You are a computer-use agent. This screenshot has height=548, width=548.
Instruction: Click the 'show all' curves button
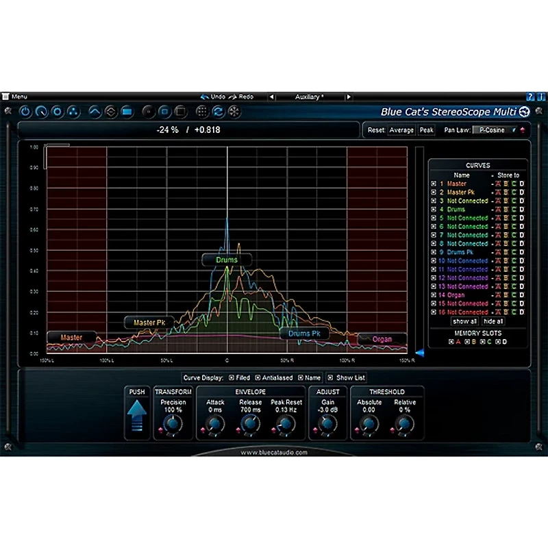pos(464,321)
